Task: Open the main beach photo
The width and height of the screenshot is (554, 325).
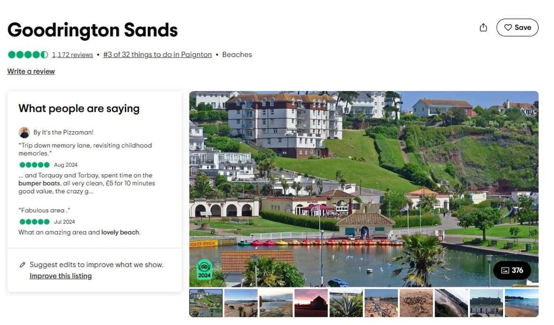Action: [364, 187]
